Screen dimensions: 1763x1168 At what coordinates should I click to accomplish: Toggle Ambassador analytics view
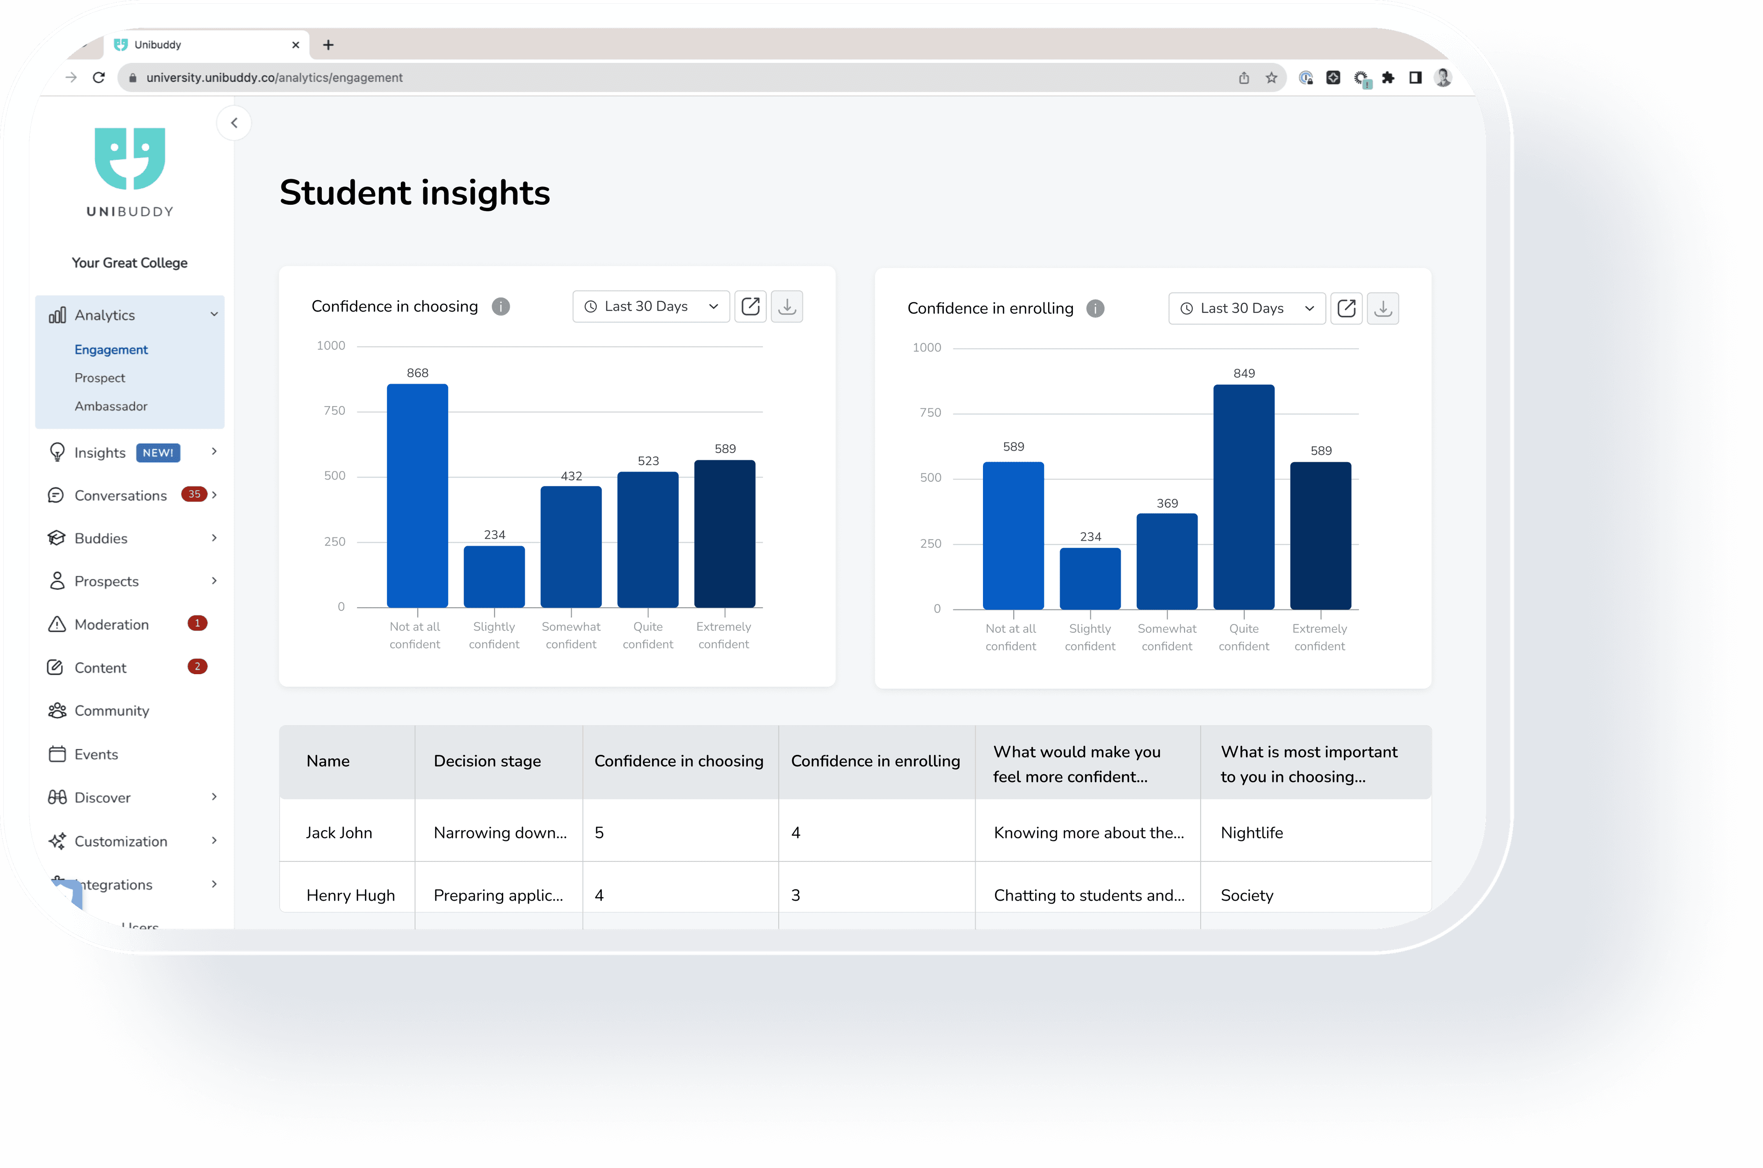pyautogui.click(x=111, y=405)
